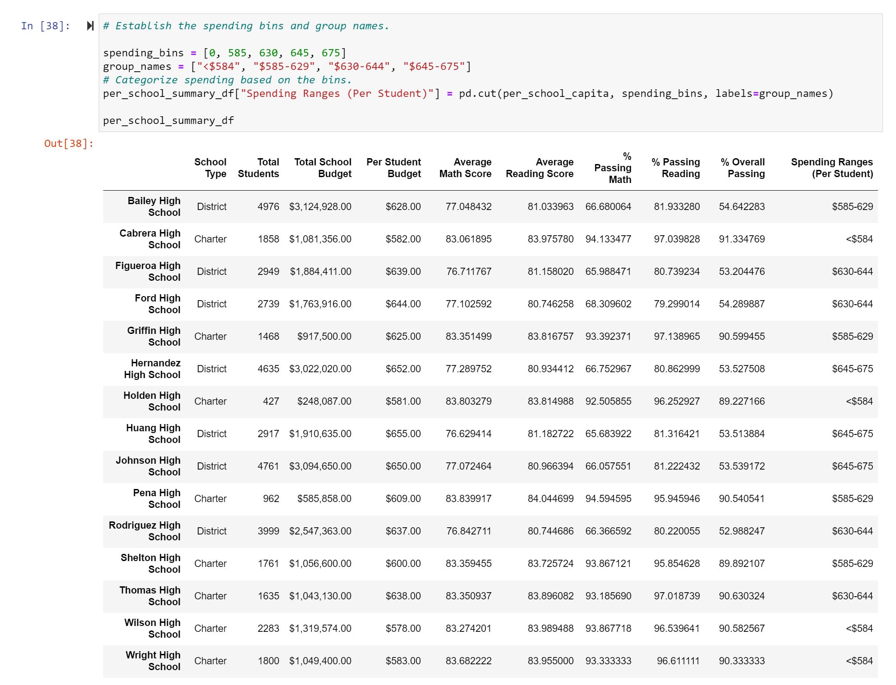Select the % Overall Passing column header
The width and height of the screenshot is (896, 685).
(743, 168)
